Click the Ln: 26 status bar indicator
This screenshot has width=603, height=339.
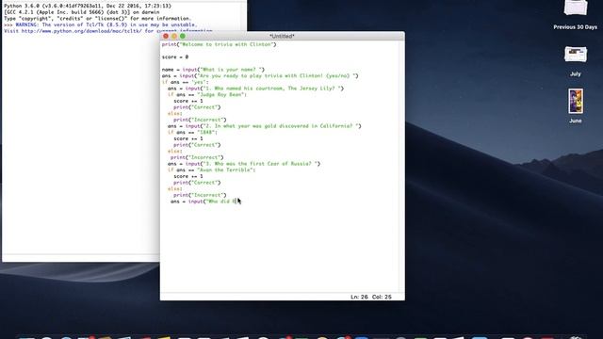(359, 297)
